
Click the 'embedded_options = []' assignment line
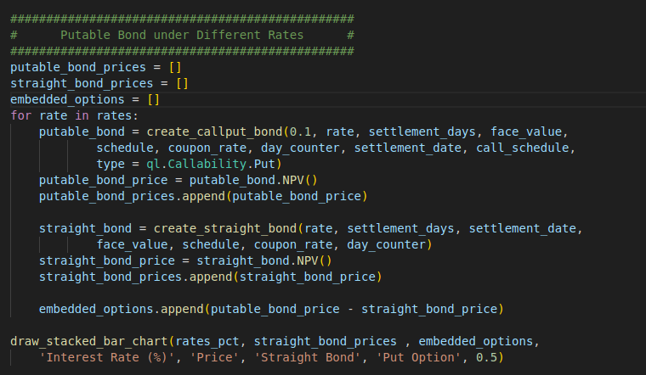click(85, 99)
